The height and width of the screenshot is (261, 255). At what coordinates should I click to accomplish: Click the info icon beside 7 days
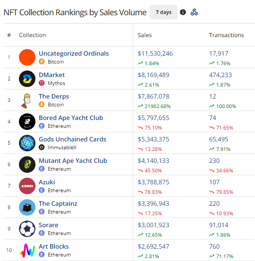[x=183, y=12]
